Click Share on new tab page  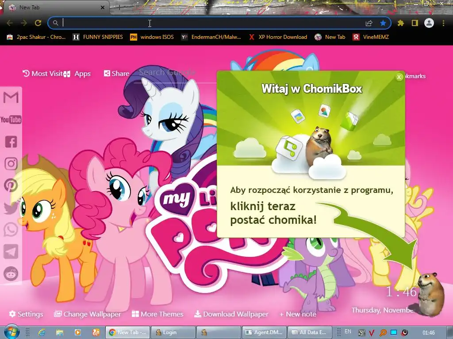coord(117,74)
